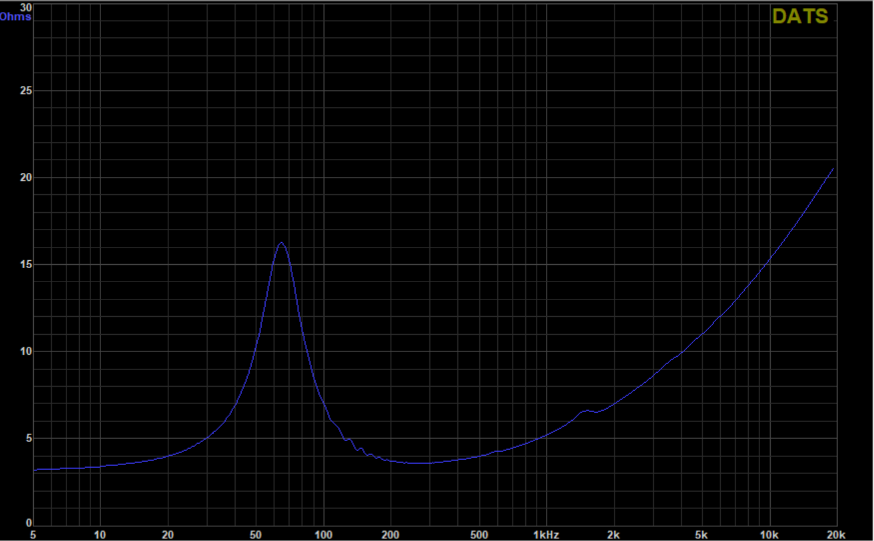Select the 50 Hz frequency axis label
Screen dimensions: 874x541
pyautogui.click(x=256, y=534)
